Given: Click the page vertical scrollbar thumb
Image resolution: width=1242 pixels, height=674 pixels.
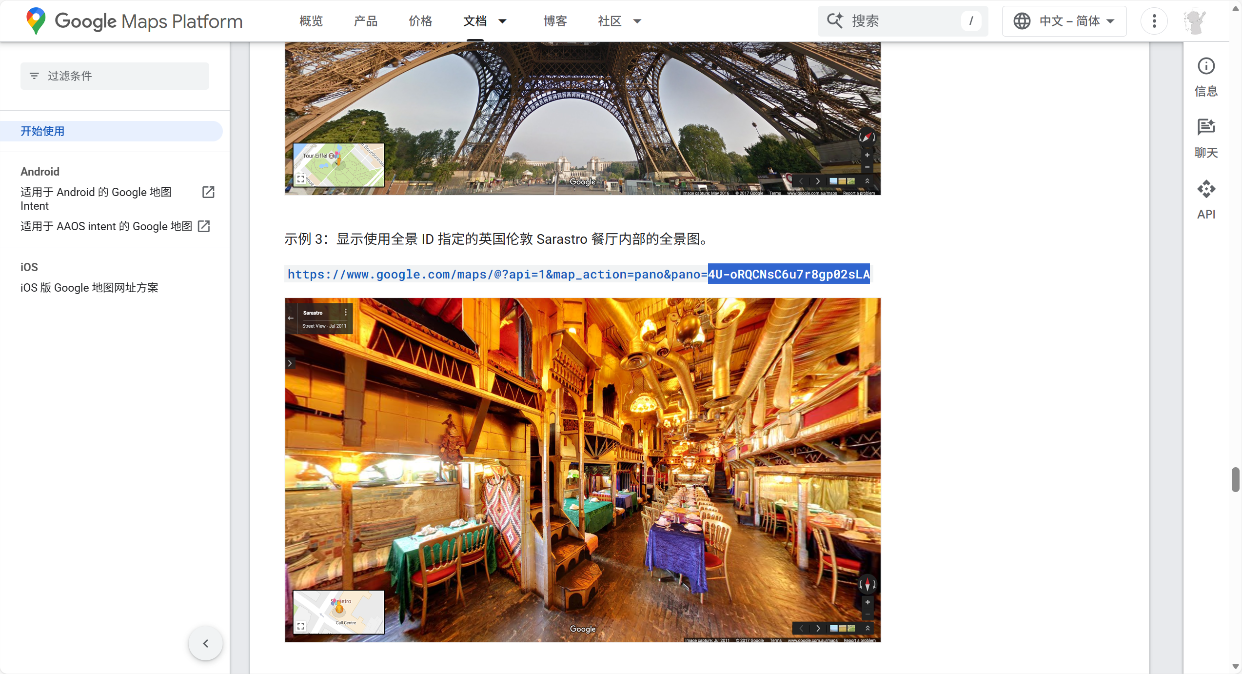Looking at the screenshot, I should 1235,479.
